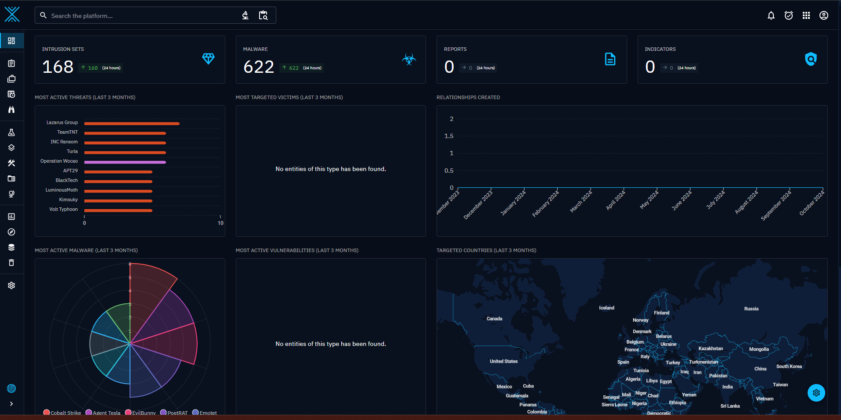Screen dimensions: 841x420
Task: Open the Trash sidebar icon
Action: coord(11,263)
